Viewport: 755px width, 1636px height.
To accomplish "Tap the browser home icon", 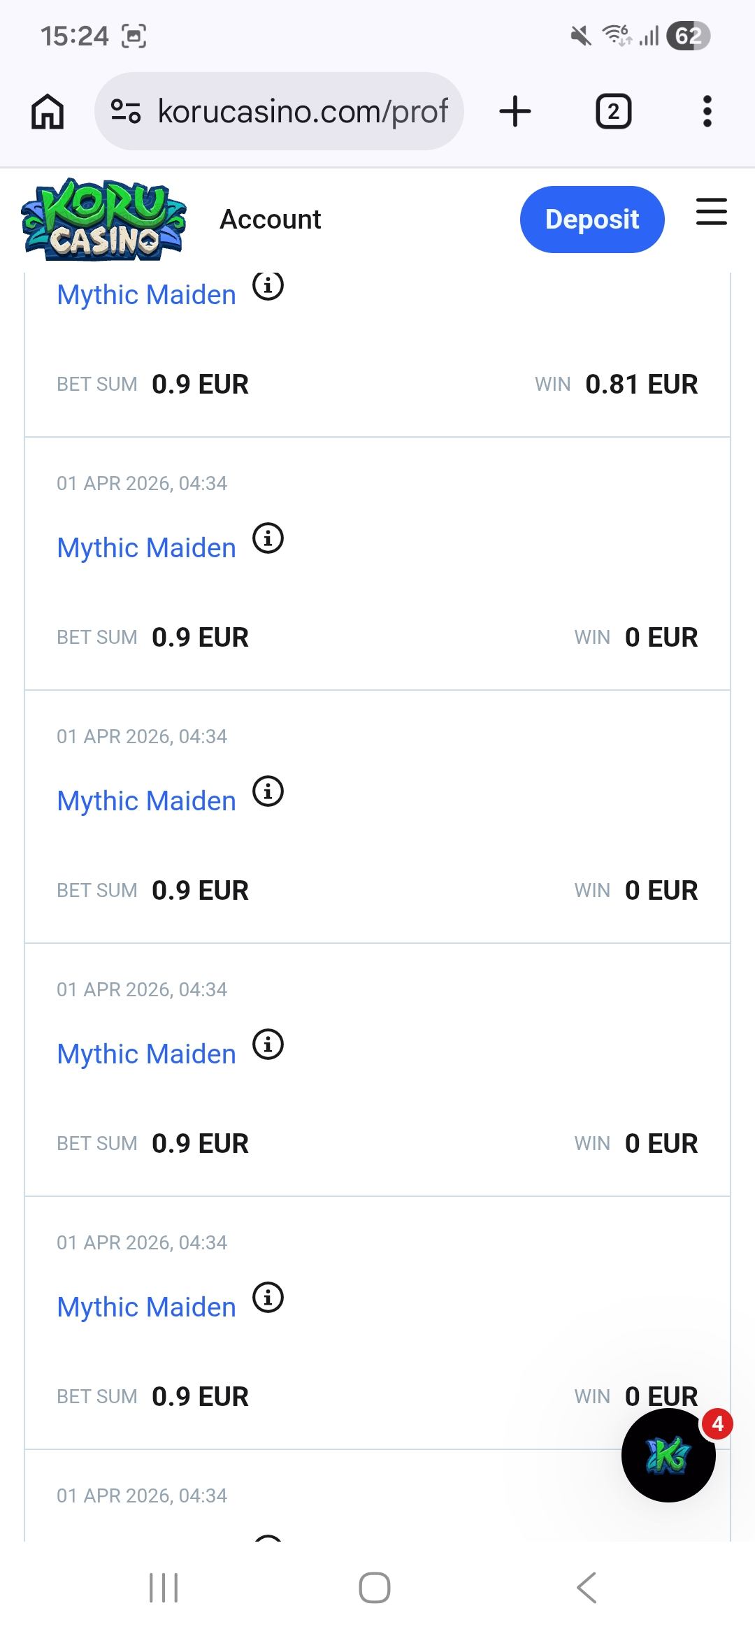I will pos(48,112).
